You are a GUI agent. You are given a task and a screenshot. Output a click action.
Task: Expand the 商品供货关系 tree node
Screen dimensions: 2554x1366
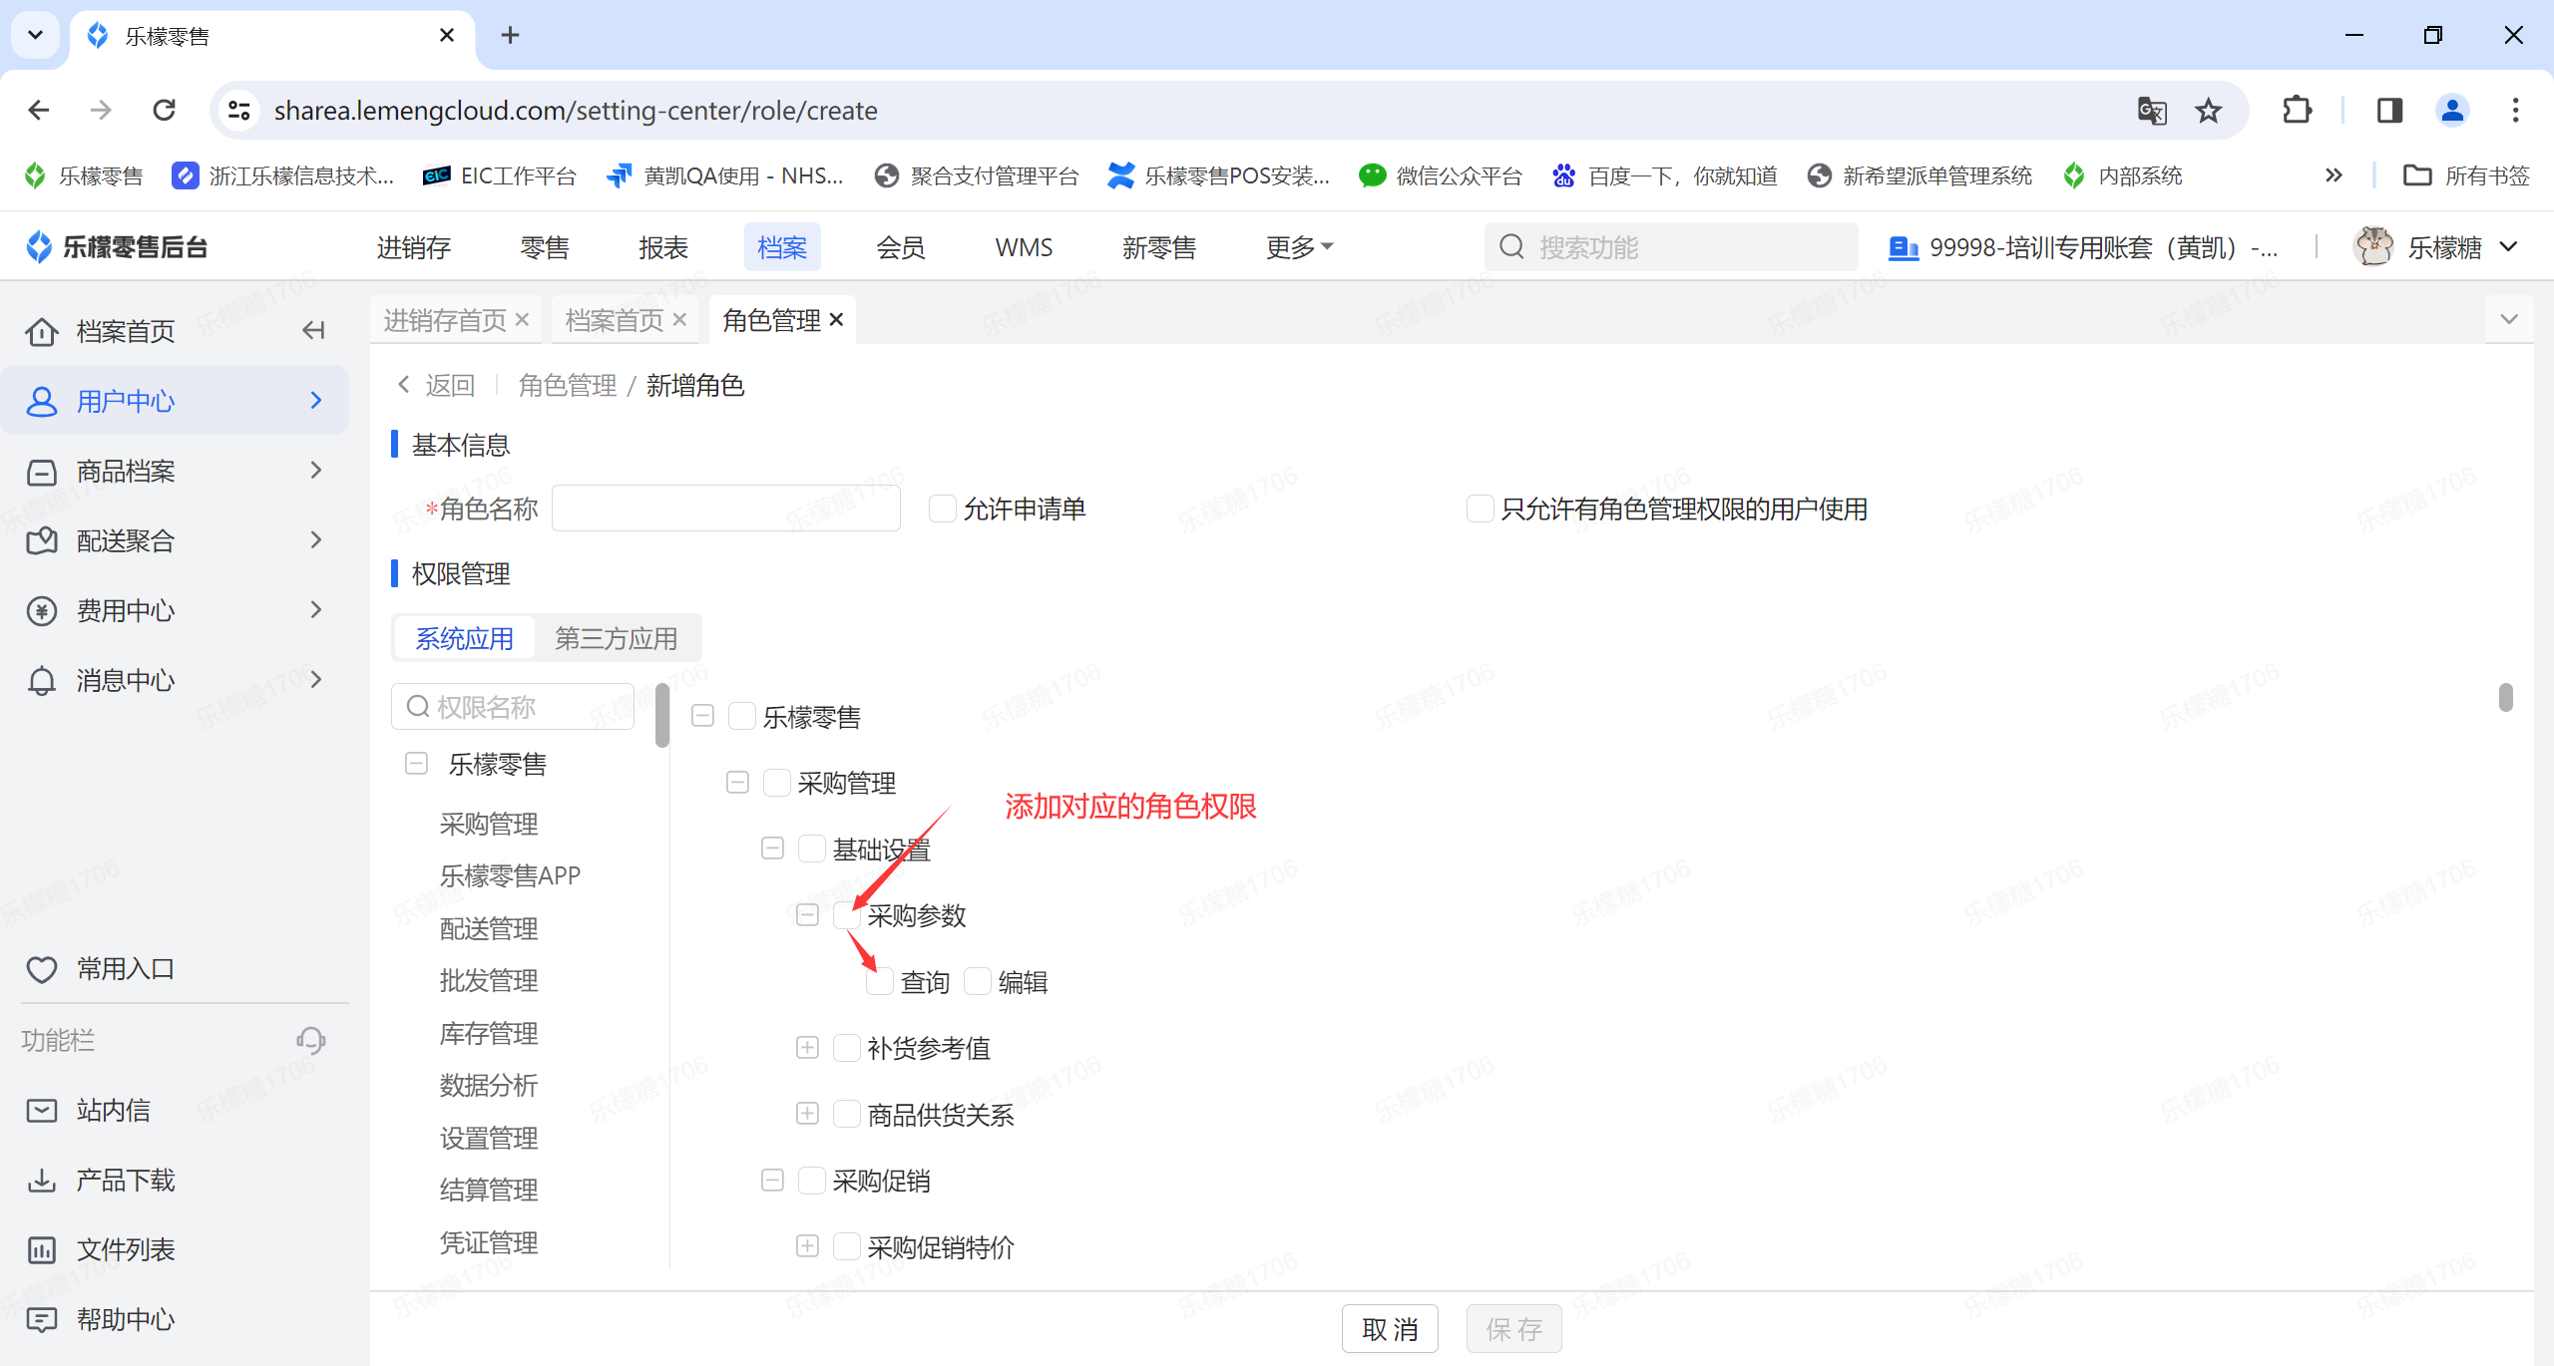click(807, 1114)
